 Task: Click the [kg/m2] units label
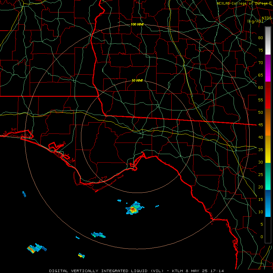pos(255,21)
